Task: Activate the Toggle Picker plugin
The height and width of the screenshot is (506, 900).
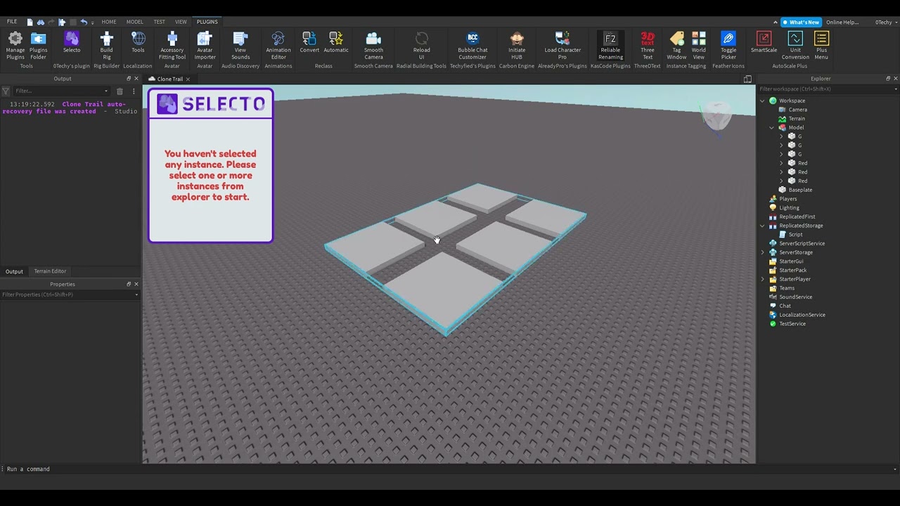Action: coord(728,42)
